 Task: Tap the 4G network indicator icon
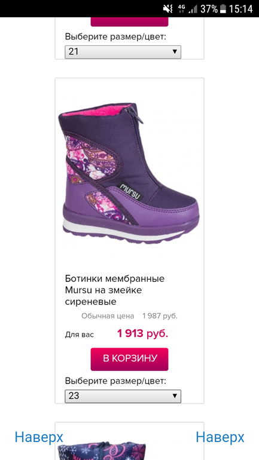coord(181,9)
